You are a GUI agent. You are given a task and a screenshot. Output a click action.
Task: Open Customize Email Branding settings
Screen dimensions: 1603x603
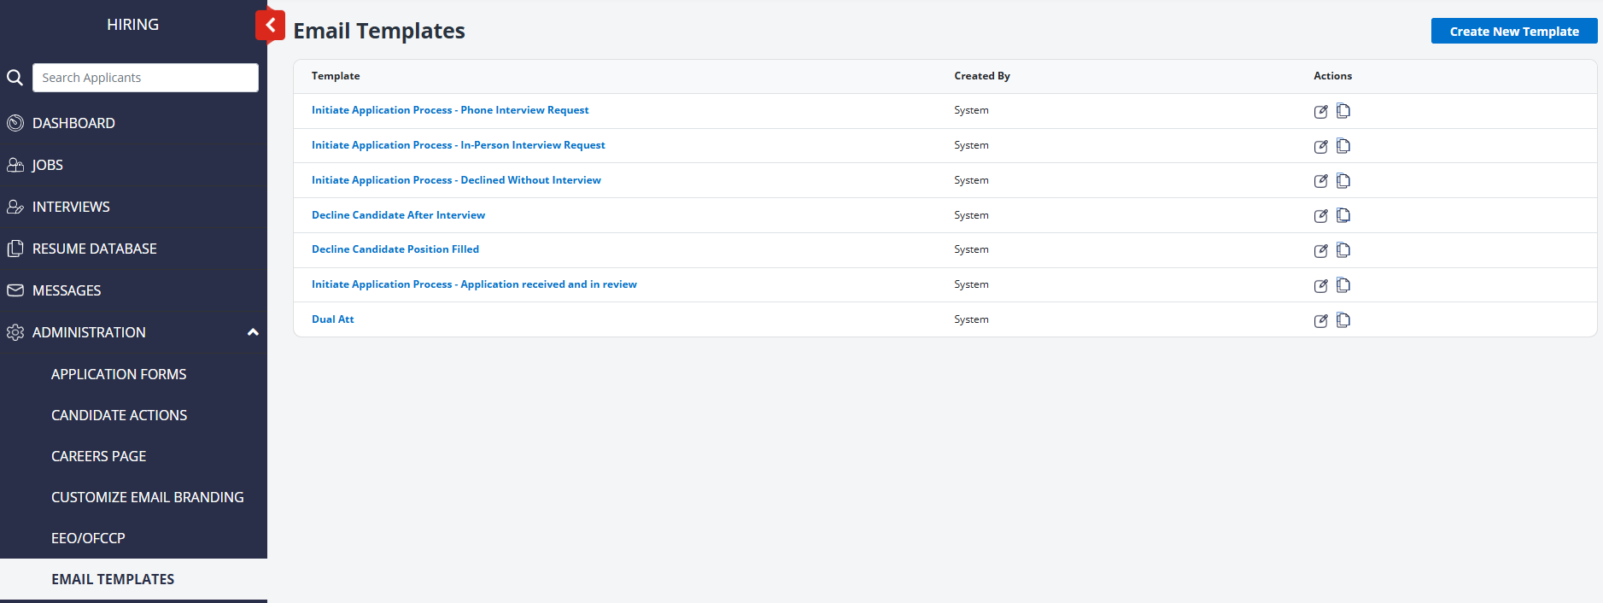click(147, 497)
